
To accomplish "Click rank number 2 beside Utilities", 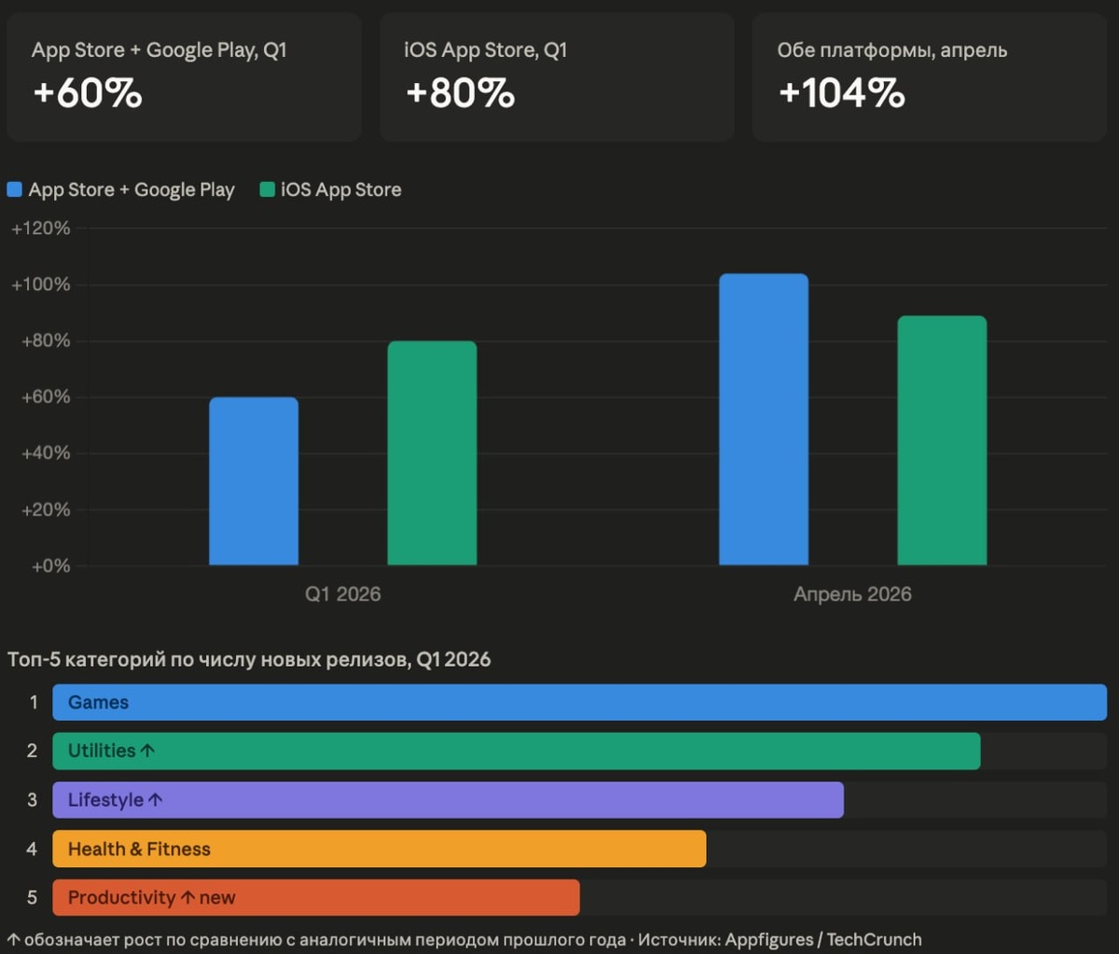I will 33,751.
